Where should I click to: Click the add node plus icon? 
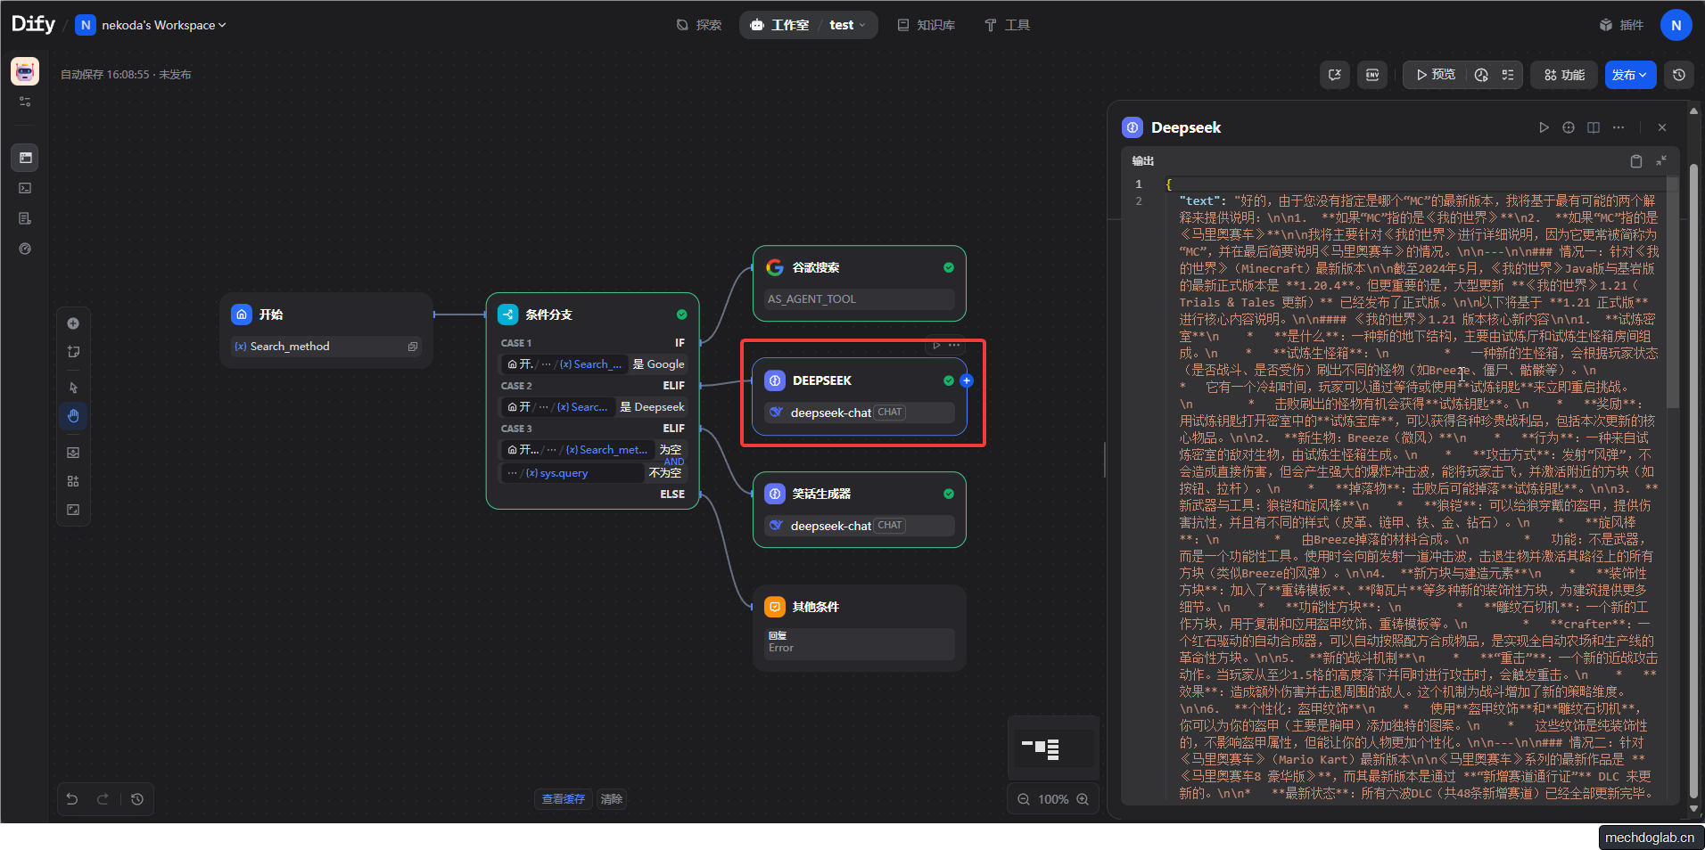[73, 323]
